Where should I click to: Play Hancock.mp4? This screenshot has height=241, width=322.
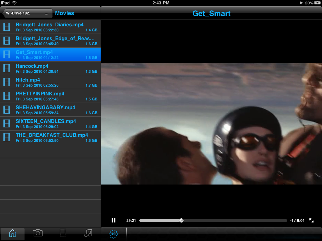(x=50, y=68)
